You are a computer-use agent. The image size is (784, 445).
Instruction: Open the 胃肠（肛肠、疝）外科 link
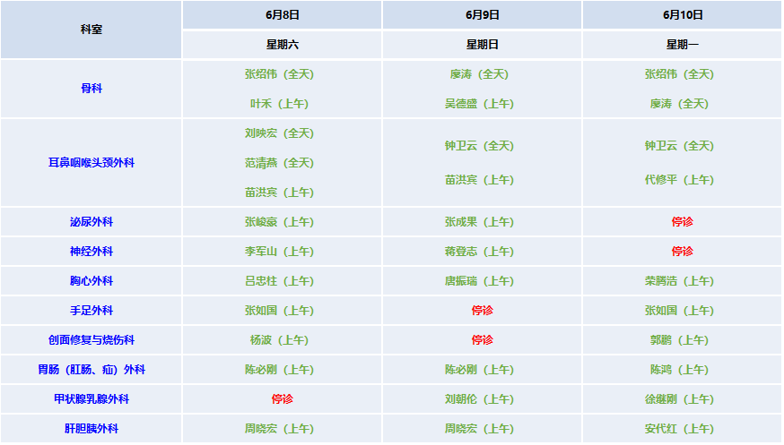pyautogui.click(x=91, y=370)
